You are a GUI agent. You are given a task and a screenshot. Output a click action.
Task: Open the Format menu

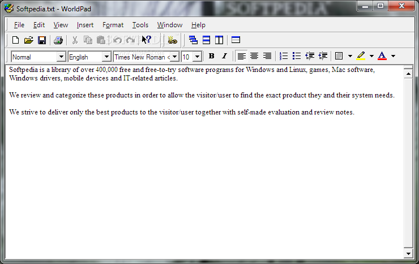point(113,25)
